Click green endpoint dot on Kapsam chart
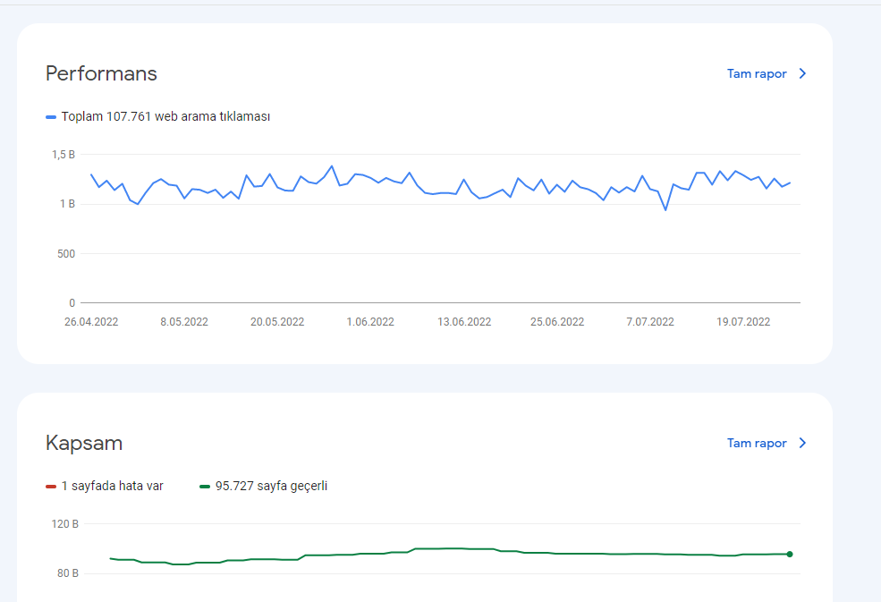 tap(790, 555)
